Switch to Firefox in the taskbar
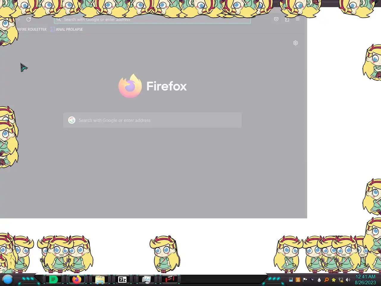 [x=77, y=279]
